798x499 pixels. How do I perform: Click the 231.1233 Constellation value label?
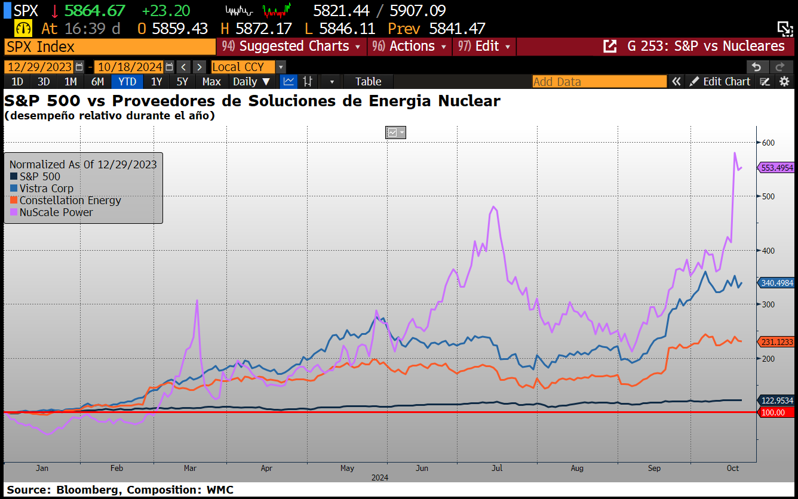776,341
